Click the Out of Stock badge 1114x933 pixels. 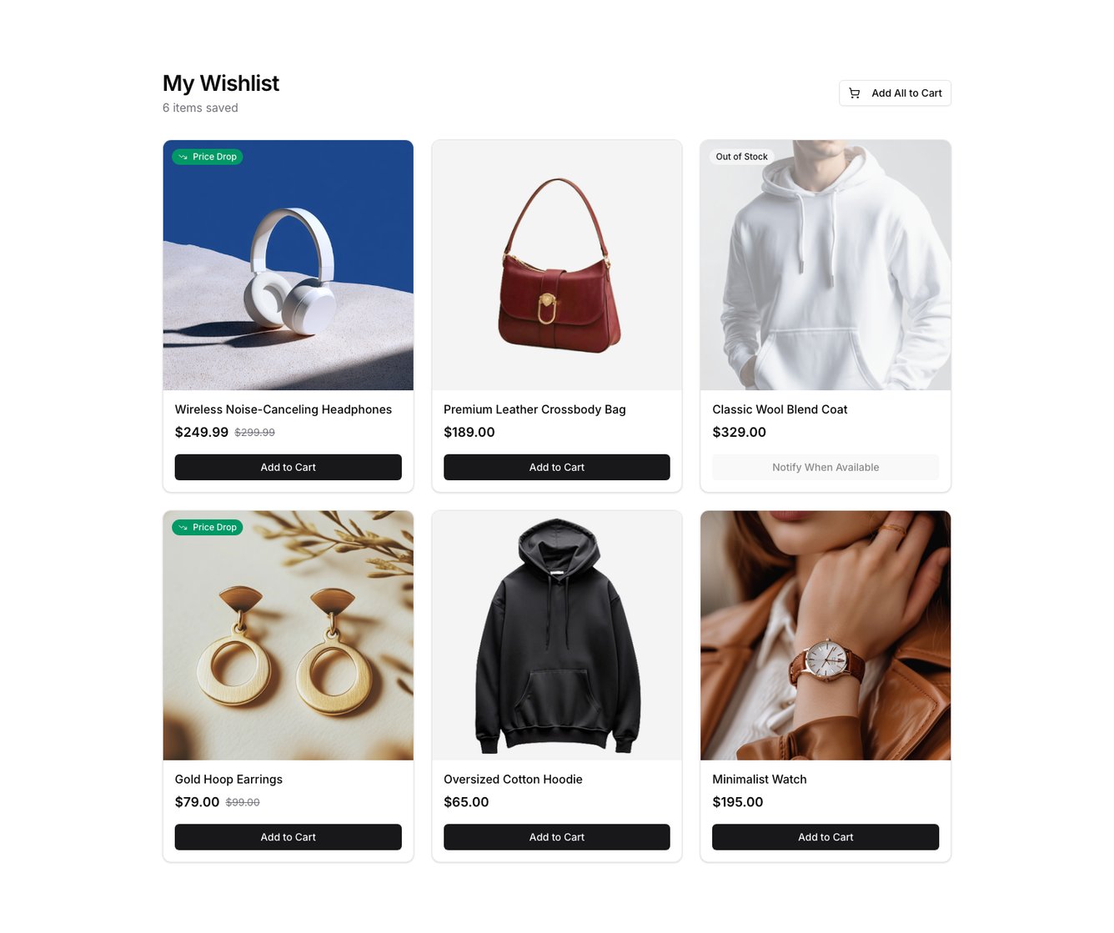[741, 157]
